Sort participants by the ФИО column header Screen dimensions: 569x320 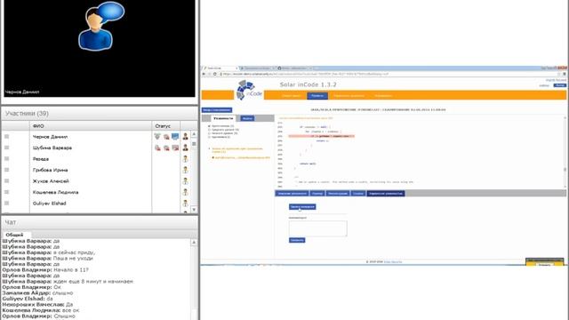[91, 126]
